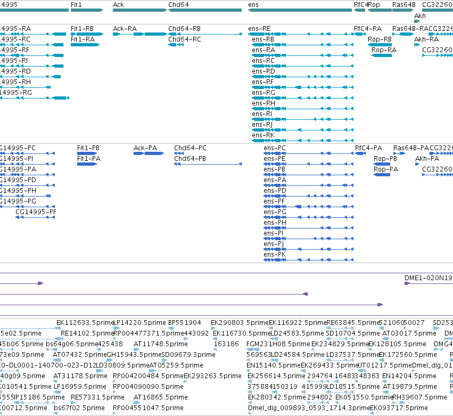Screen dimensions: 453x416
Task: Select the Akh gene label under Ras64B
Action: (420, 15)
